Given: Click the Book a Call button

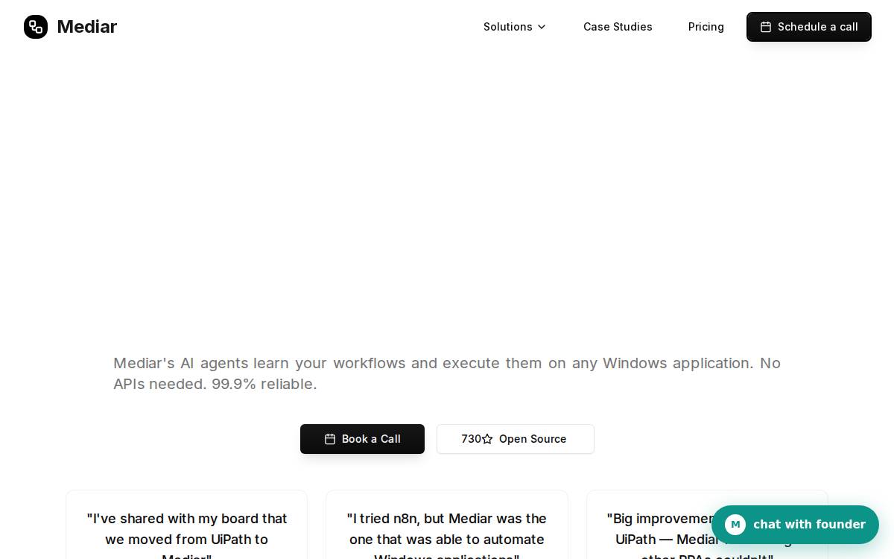Looking at the screenshot, I should [x=362, y=439].
